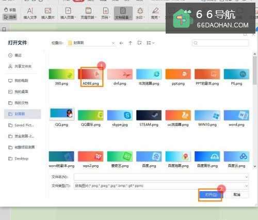Image resolution: width=258 pixels, height=220 pixels.
Task: Click the search box in the open dialog
Action: [x=220, y=43]
